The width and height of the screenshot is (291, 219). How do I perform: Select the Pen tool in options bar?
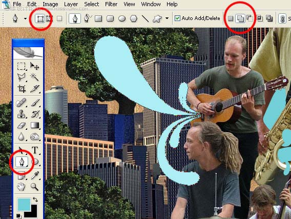tap(75, 18)
